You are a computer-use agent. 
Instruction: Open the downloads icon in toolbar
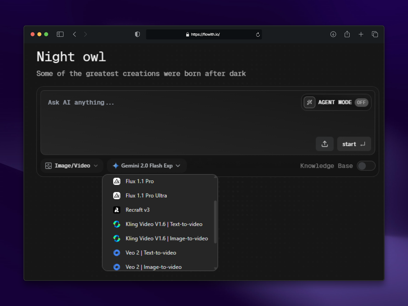click(333, 34)
